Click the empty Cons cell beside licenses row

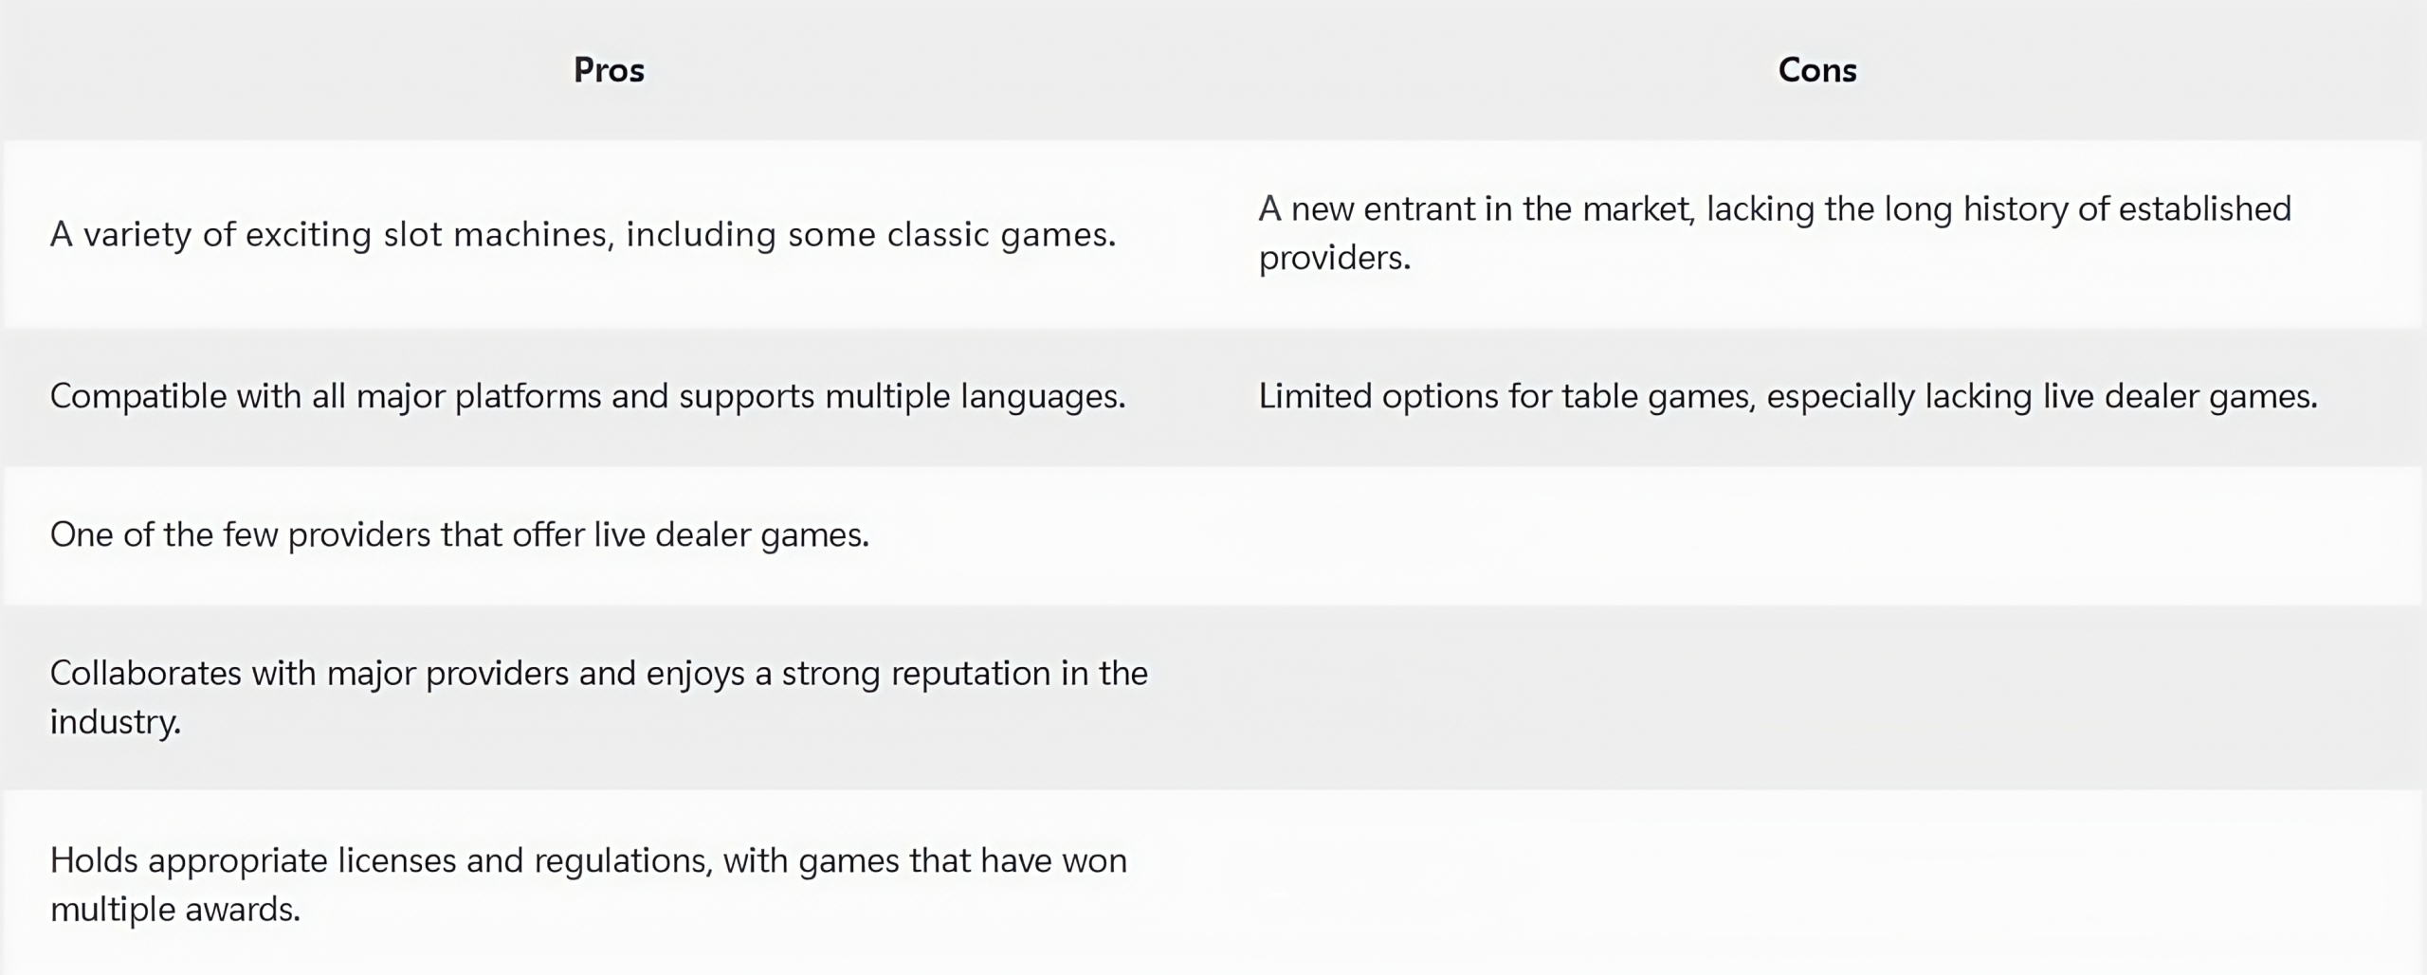coord(1816,882)
